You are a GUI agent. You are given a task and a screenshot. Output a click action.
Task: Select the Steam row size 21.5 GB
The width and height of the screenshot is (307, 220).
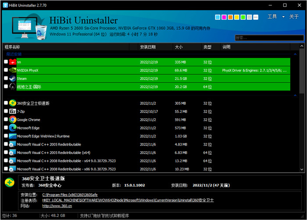181,78
